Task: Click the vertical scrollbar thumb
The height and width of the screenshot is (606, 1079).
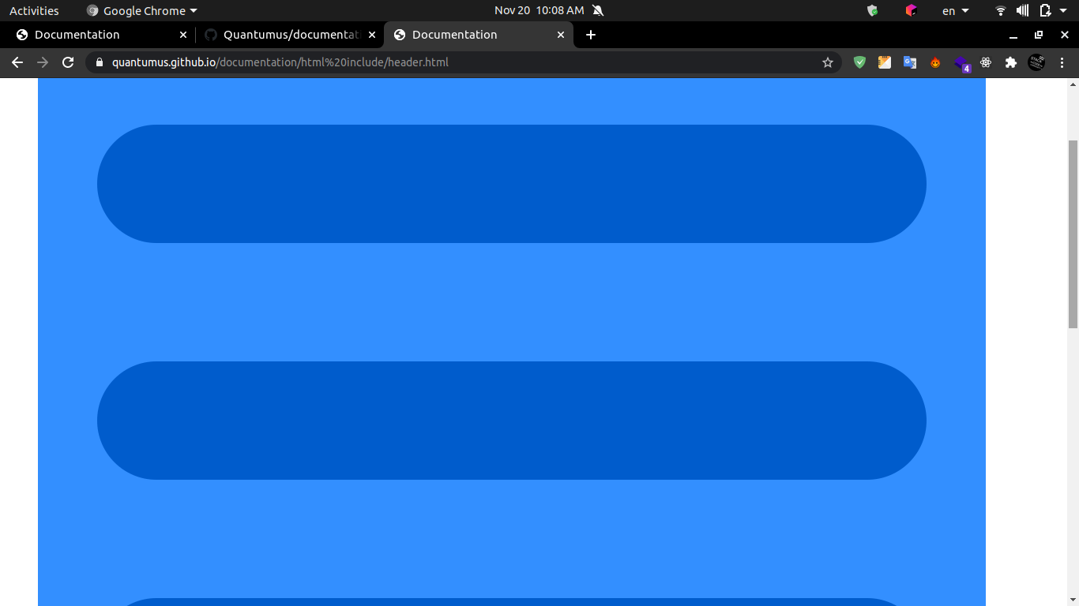Action: tap(1073, 234)
